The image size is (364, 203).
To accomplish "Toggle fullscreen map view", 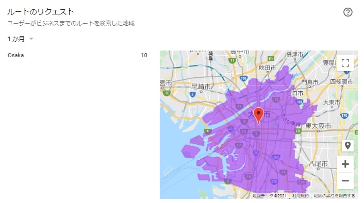I will (345, 63).
